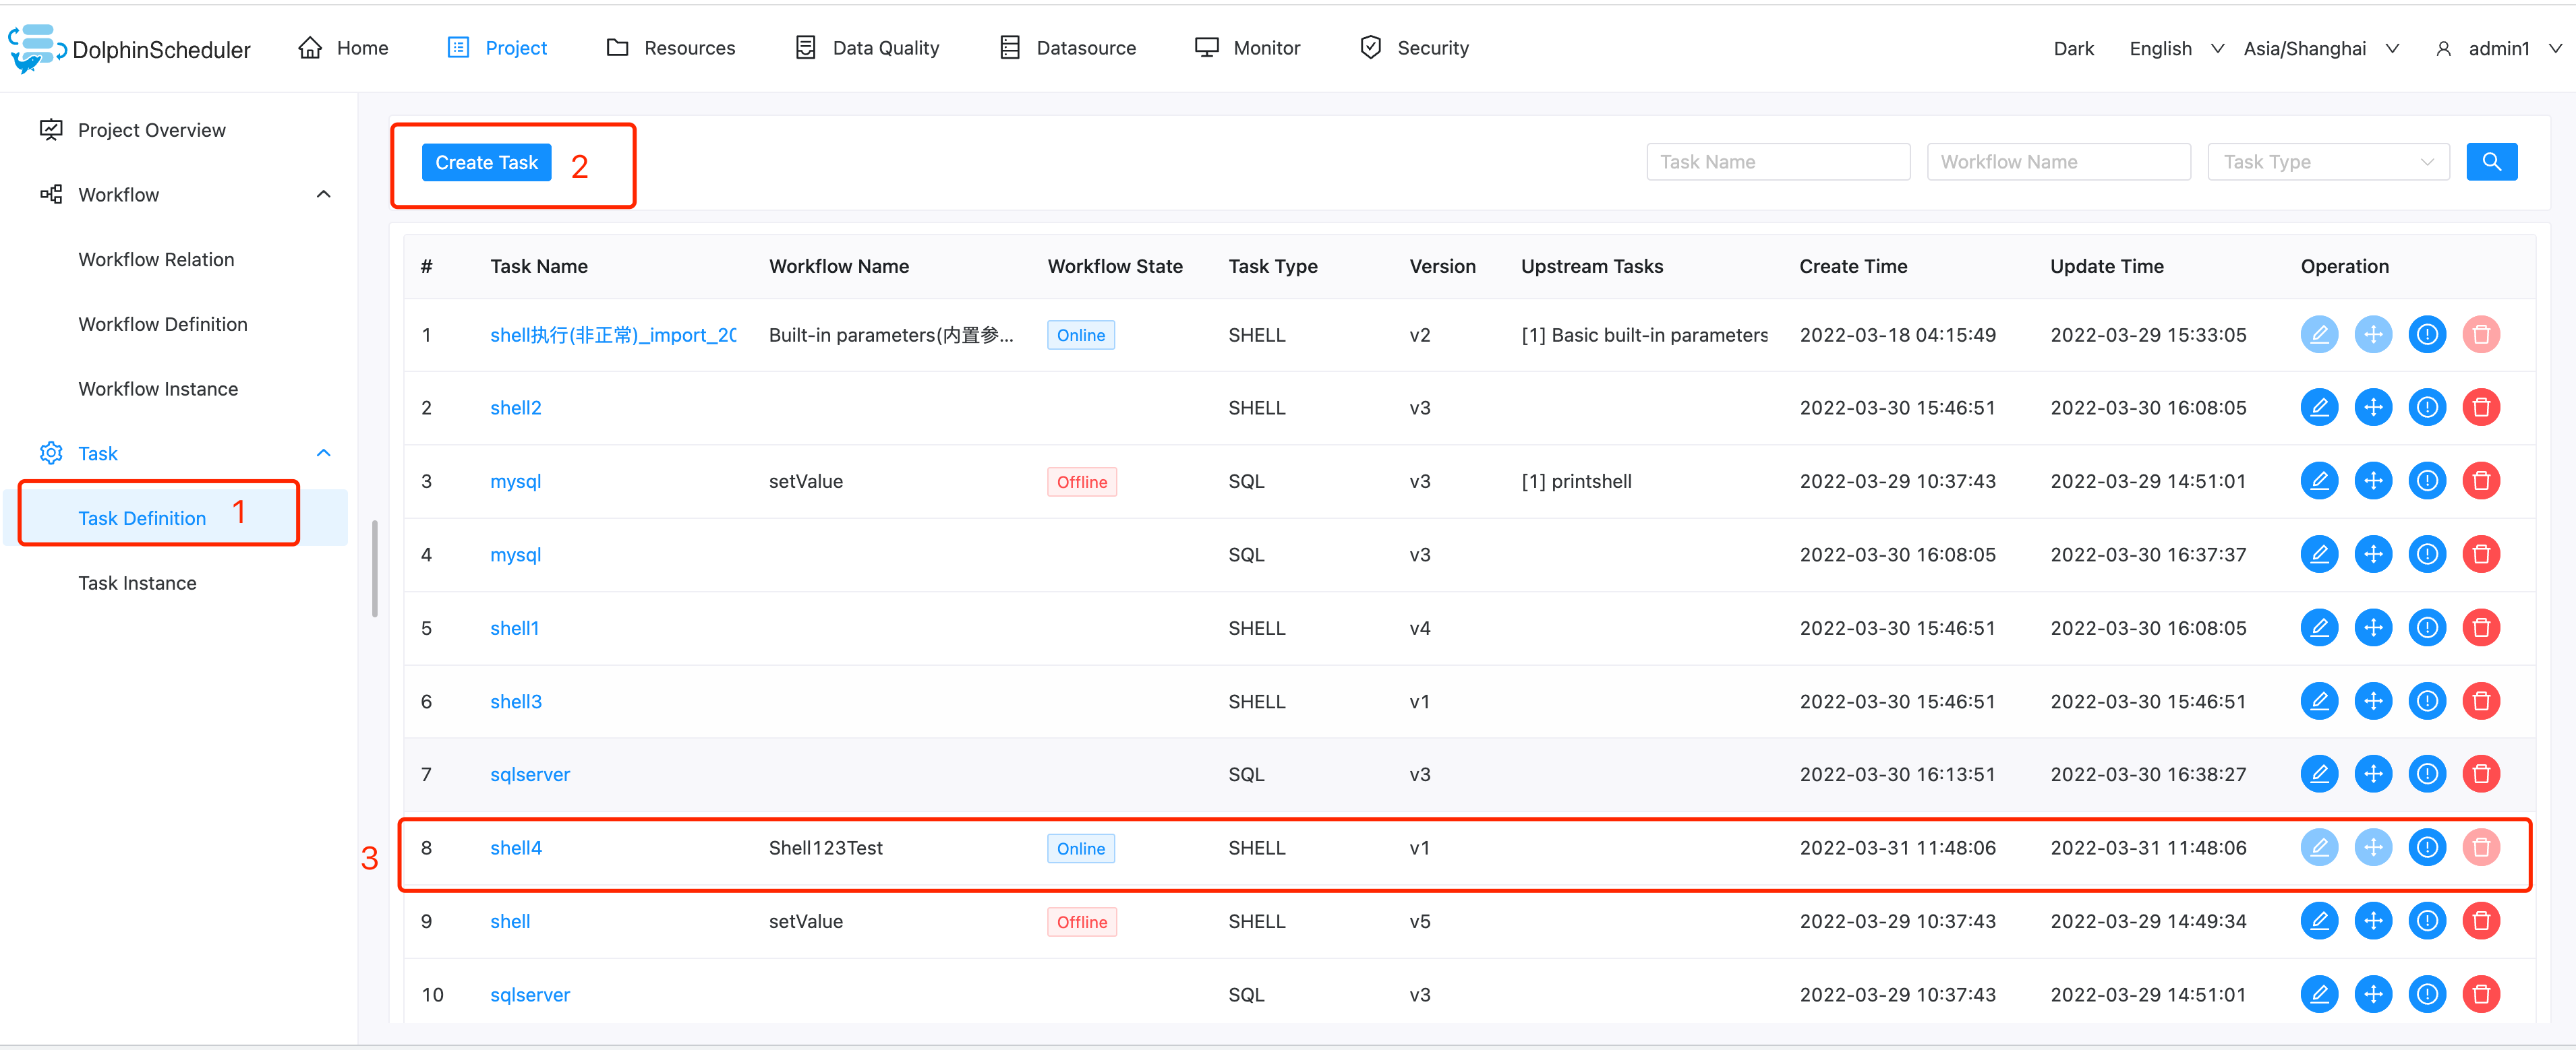This screenshot has height=1050, width=2576.
Task: Toggle Dark mode in the header
Action: pos(2073,48)
